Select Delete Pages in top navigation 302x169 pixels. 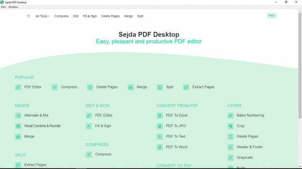(x=110, y=16)
